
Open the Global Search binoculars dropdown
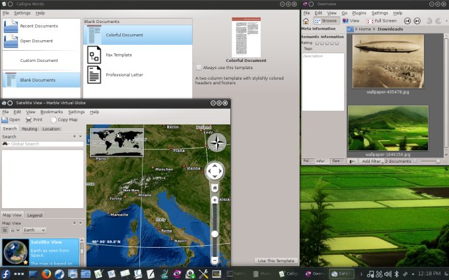pos(5,144)
